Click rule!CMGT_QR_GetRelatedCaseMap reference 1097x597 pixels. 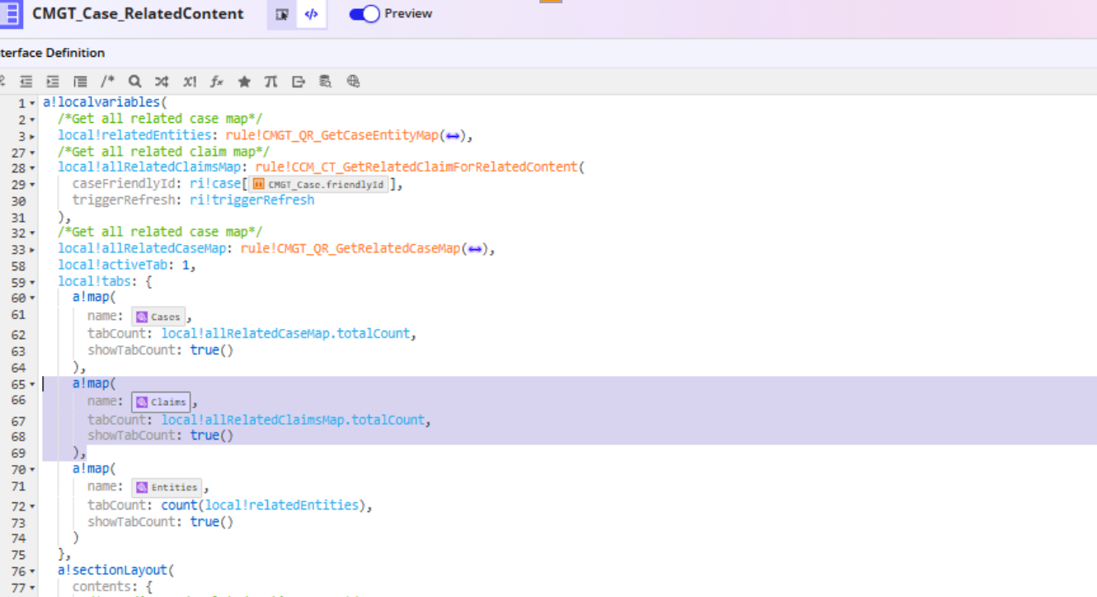[x=350, y=248]
